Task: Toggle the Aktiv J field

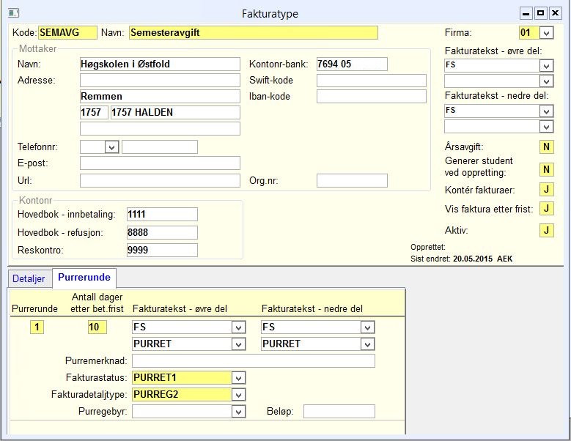Action: tap(546, 230)
